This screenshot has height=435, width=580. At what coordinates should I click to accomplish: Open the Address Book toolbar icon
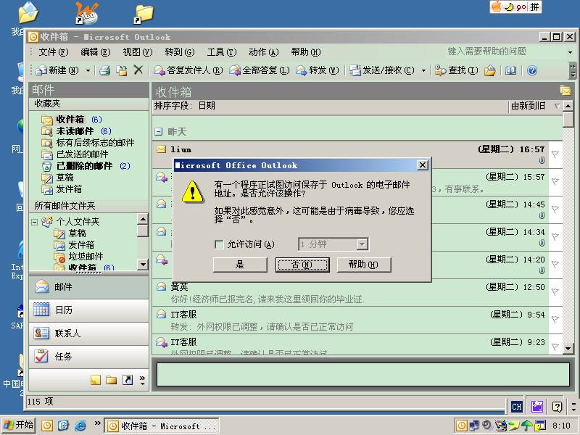511,70
